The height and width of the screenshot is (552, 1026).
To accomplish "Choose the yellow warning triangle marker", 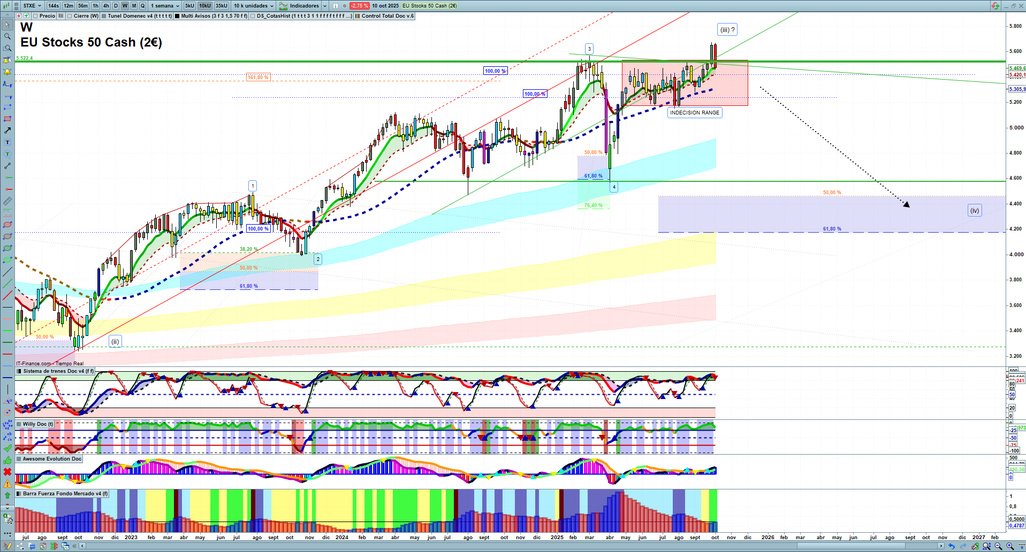I will pyautogui.click(x=7, y=484).
